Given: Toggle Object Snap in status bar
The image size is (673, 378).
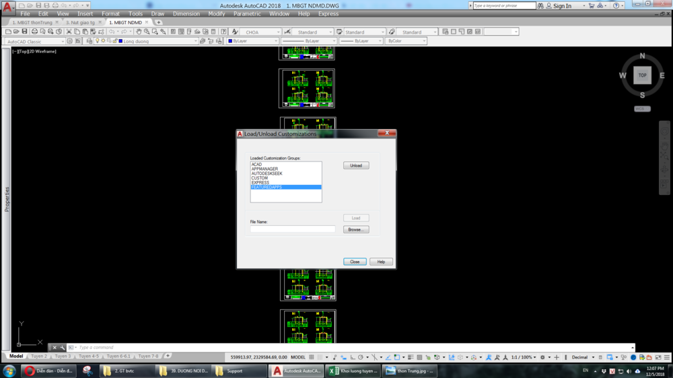Looking at the screenshot, I should point(397,357).
